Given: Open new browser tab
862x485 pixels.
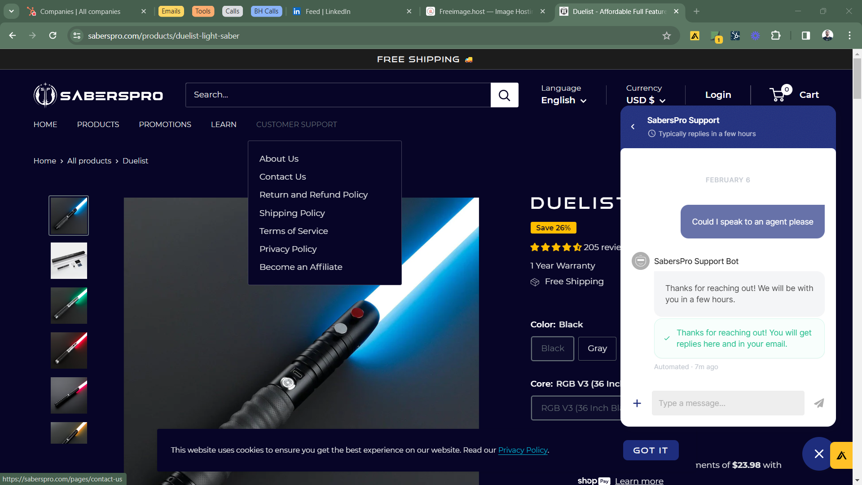Looking at the screenshot, I should (696, 11).
